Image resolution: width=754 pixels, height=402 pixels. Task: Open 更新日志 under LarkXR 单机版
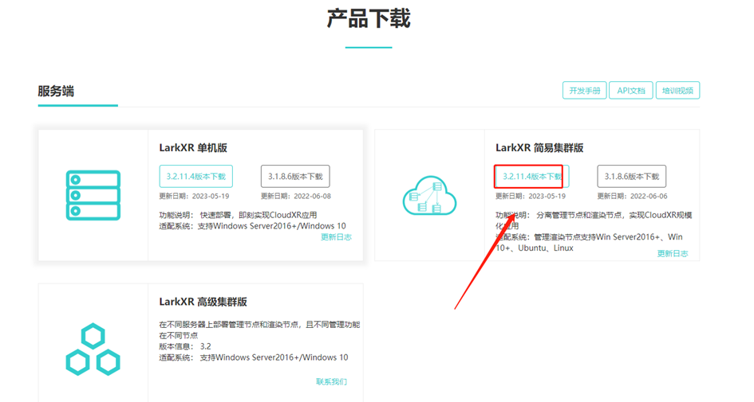336,237
